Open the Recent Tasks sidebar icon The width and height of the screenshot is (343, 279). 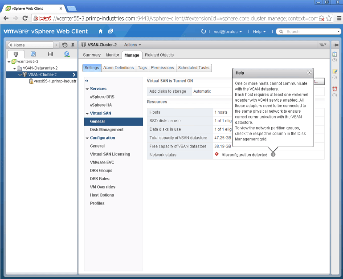[x=335, y=54]
